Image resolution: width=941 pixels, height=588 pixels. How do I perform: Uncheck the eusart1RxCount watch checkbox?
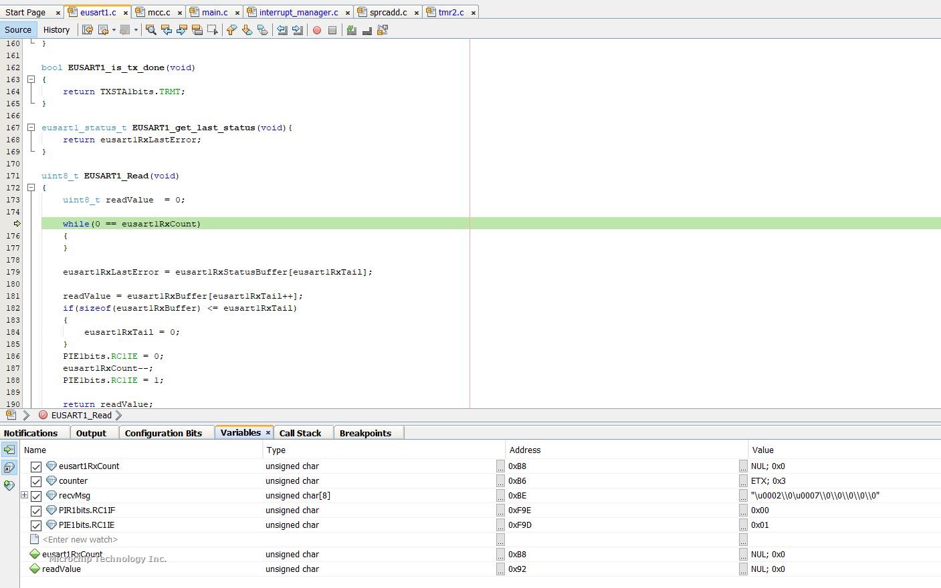(36, 466)
